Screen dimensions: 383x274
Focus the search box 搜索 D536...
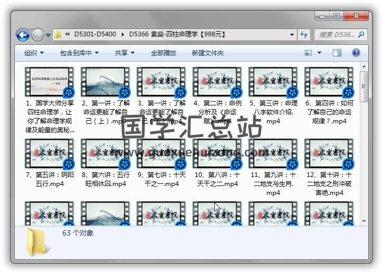(x=337, y=35)
